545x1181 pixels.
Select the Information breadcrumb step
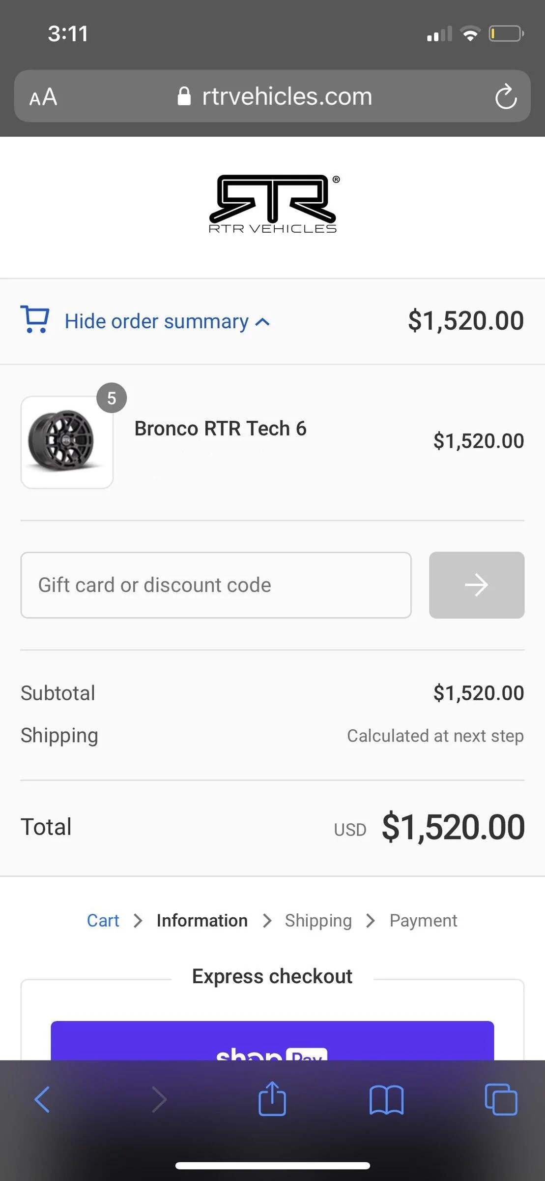click(x=202, y=921)
